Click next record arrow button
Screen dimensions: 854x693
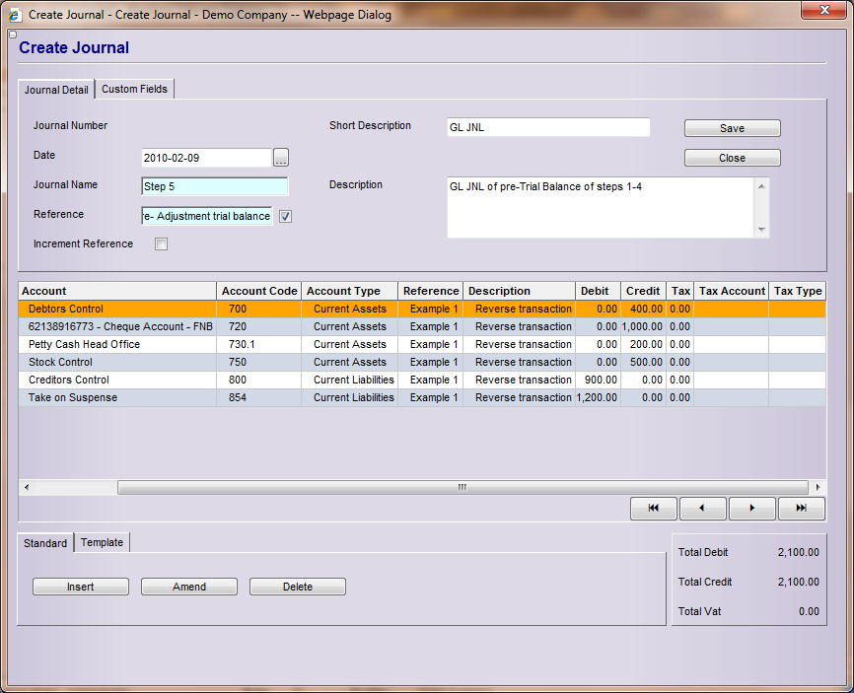(x=752, y=508)
